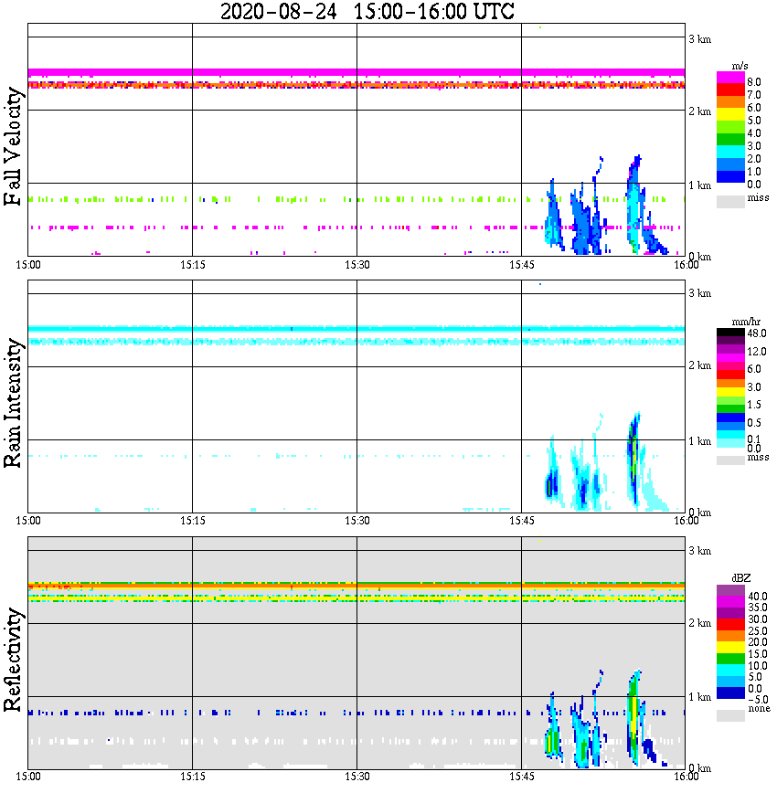The height and width of the screenshot is (793, 777).
Task: Click the 15:30 time label under Reflectivity
Action: 357,777
